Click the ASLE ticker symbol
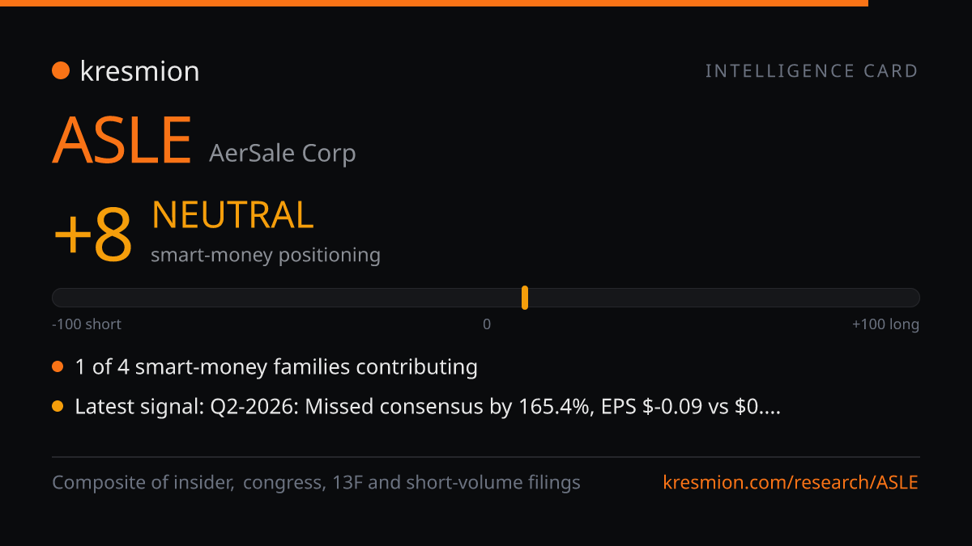Viewport: 972px width, 546px height. pos(122,141)
